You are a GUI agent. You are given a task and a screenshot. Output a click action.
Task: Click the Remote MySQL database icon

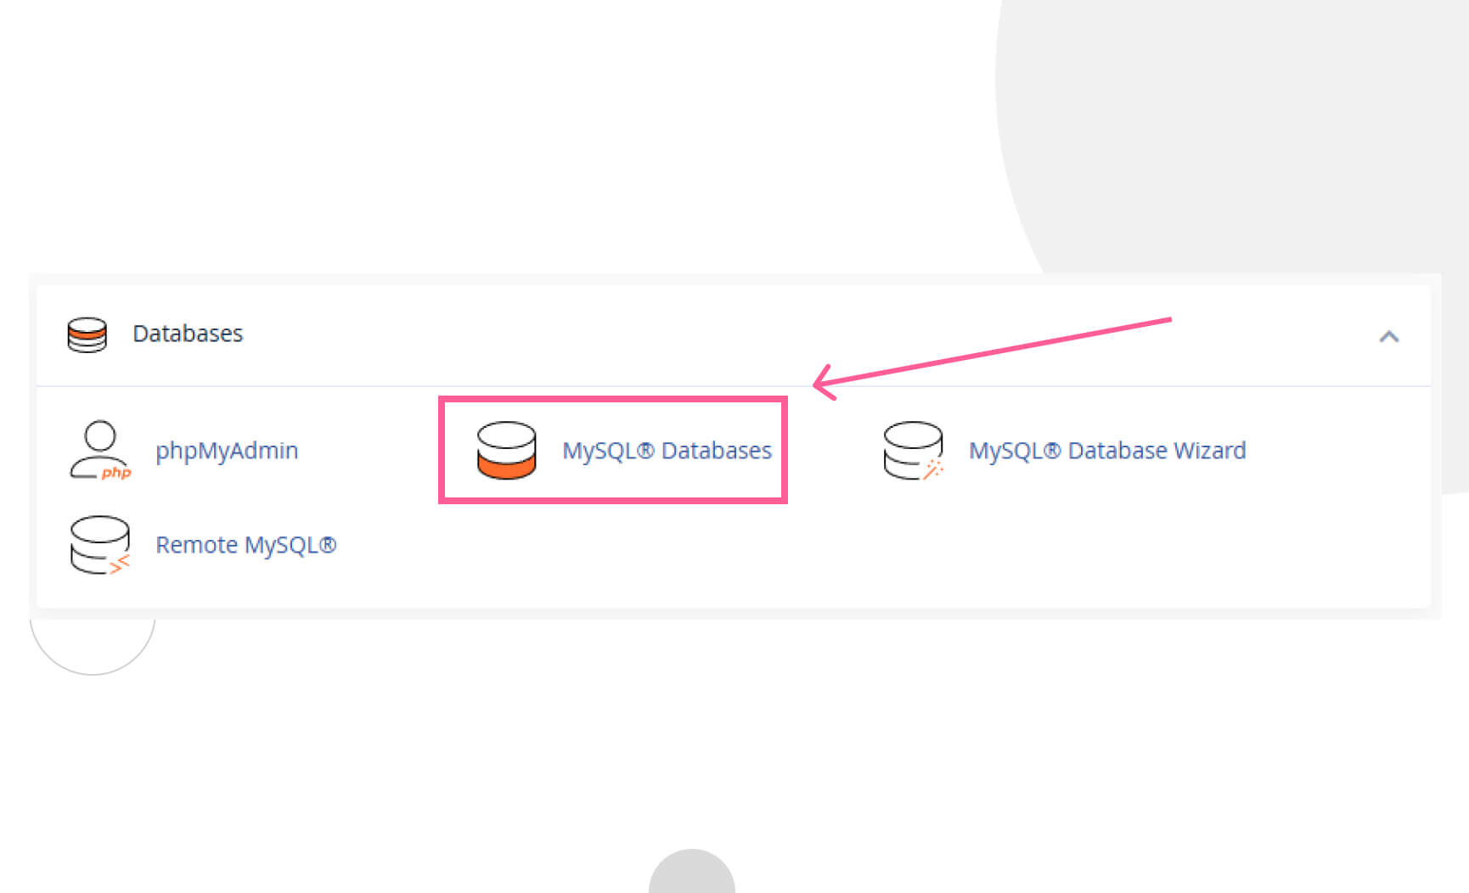tap(100, 545)
